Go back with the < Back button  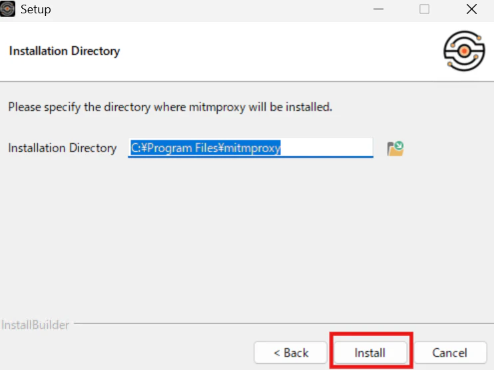pyautogui.click(x=290, y=353)
